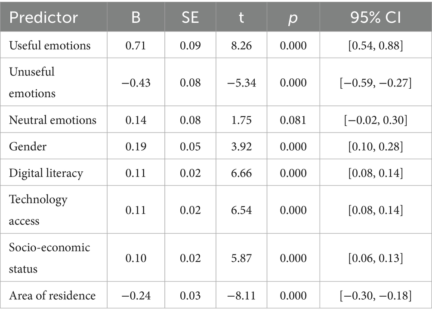Screen dimensions: 432x316
Task: Click the Socio-economic status row label
Action: click(49, 258)
